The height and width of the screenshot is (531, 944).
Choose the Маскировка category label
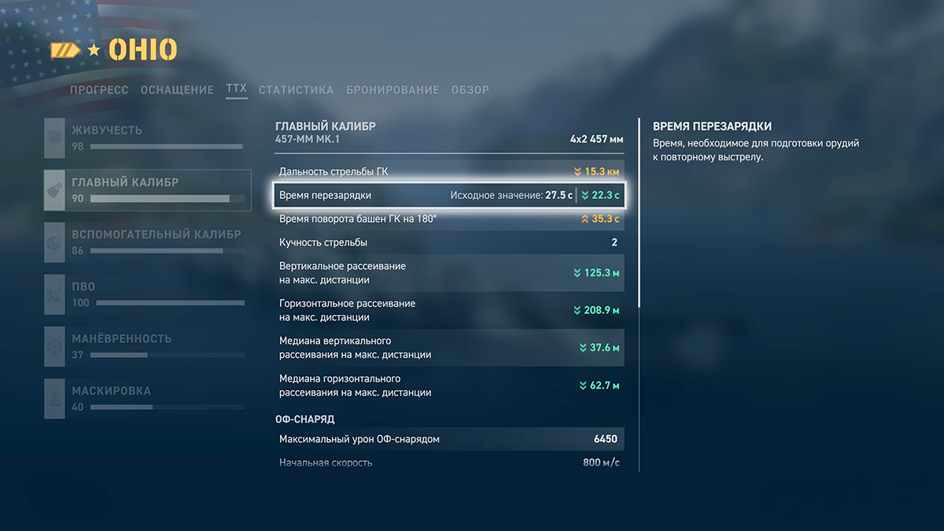[x=112, y=391]
